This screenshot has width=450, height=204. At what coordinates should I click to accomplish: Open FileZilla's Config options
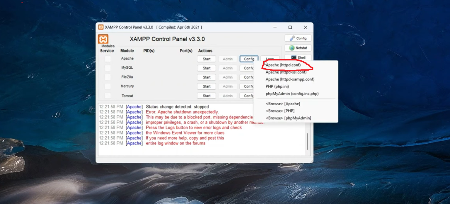(x=249, y=77)
